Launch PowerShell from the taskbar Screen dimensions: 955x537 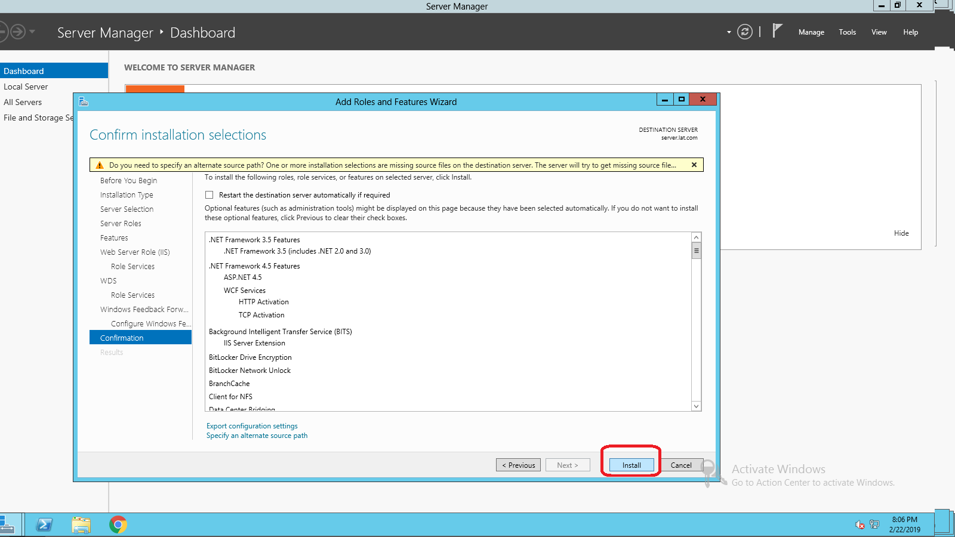click(44, 524)
